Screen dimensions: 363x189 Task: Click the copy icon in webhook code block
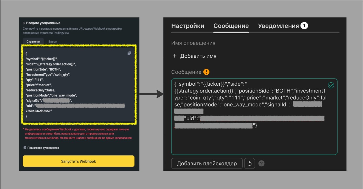(129, 53)
